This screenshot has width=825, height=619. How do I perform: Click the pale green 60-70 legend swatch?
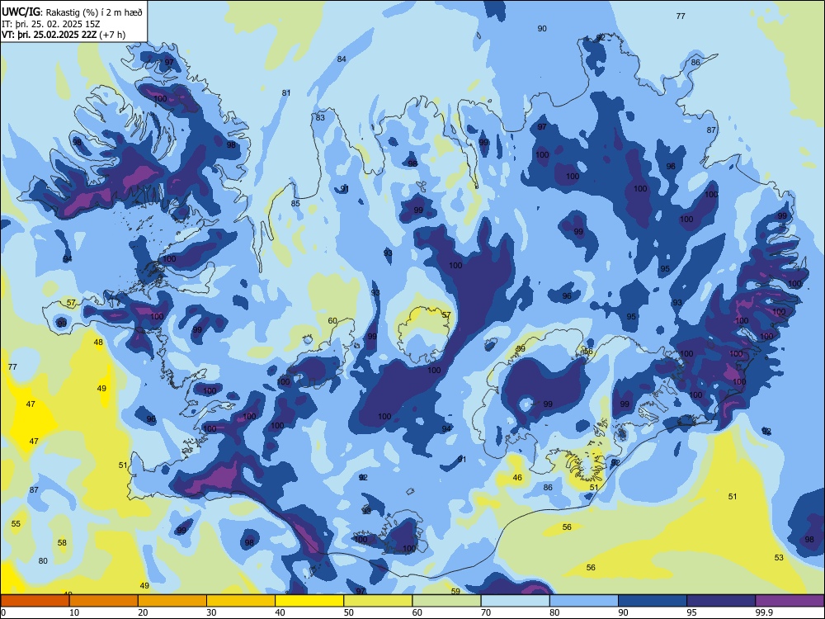[x=446, y=601]
